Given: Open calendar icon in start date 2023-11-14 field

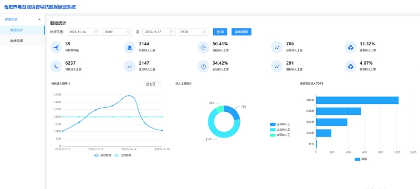Looking at the screenshot, I should click(x=96, y=32).
